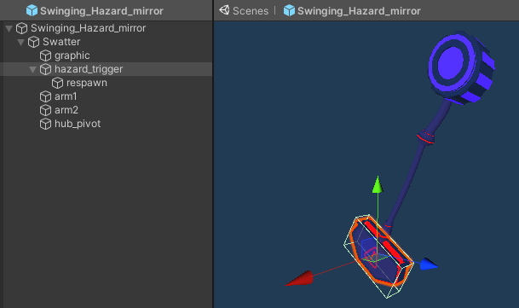The image size is (519, 308).
Task: Click the green Y-axis gizmo arrow
Action: pos(378,184)
